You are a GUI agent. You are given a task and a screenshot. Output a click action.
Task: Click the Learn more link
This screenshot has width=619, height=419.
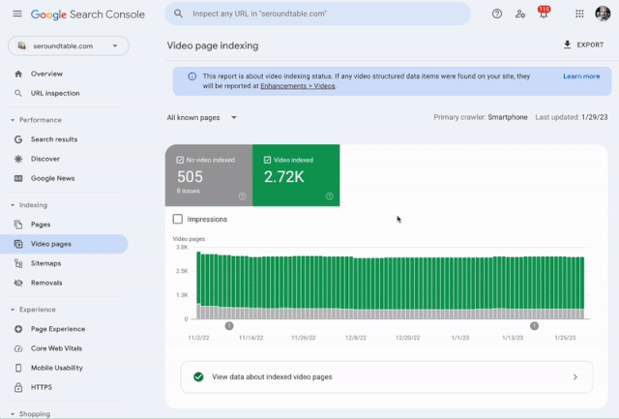(x=581, y=76)
